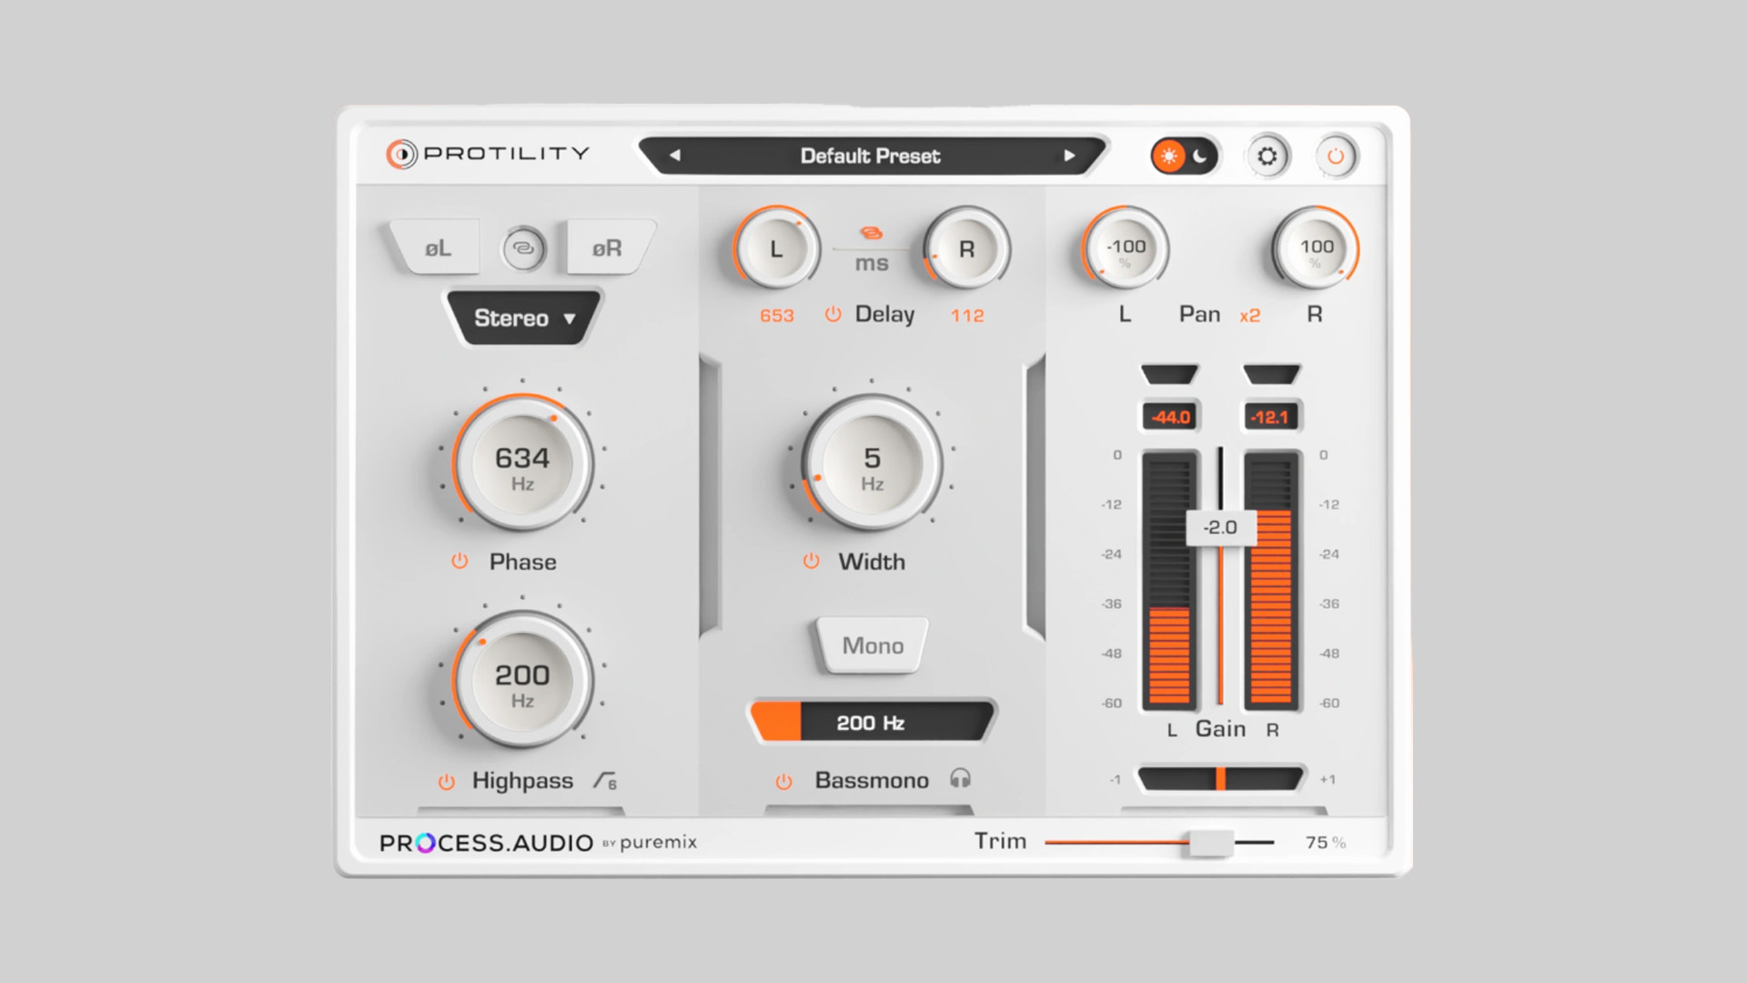Open the Stereo mode dropdown
The height and width of the screenshot is (983, 1747).
click(x=524, y=318)
